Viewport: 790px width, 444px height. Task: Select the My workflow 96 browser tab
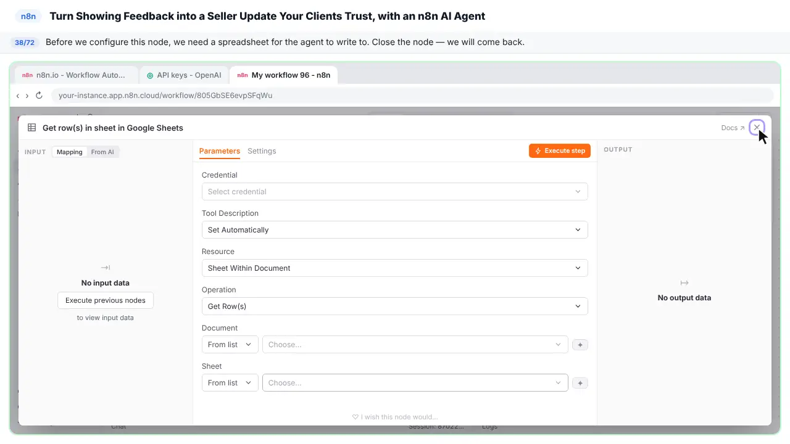[284, 75]
